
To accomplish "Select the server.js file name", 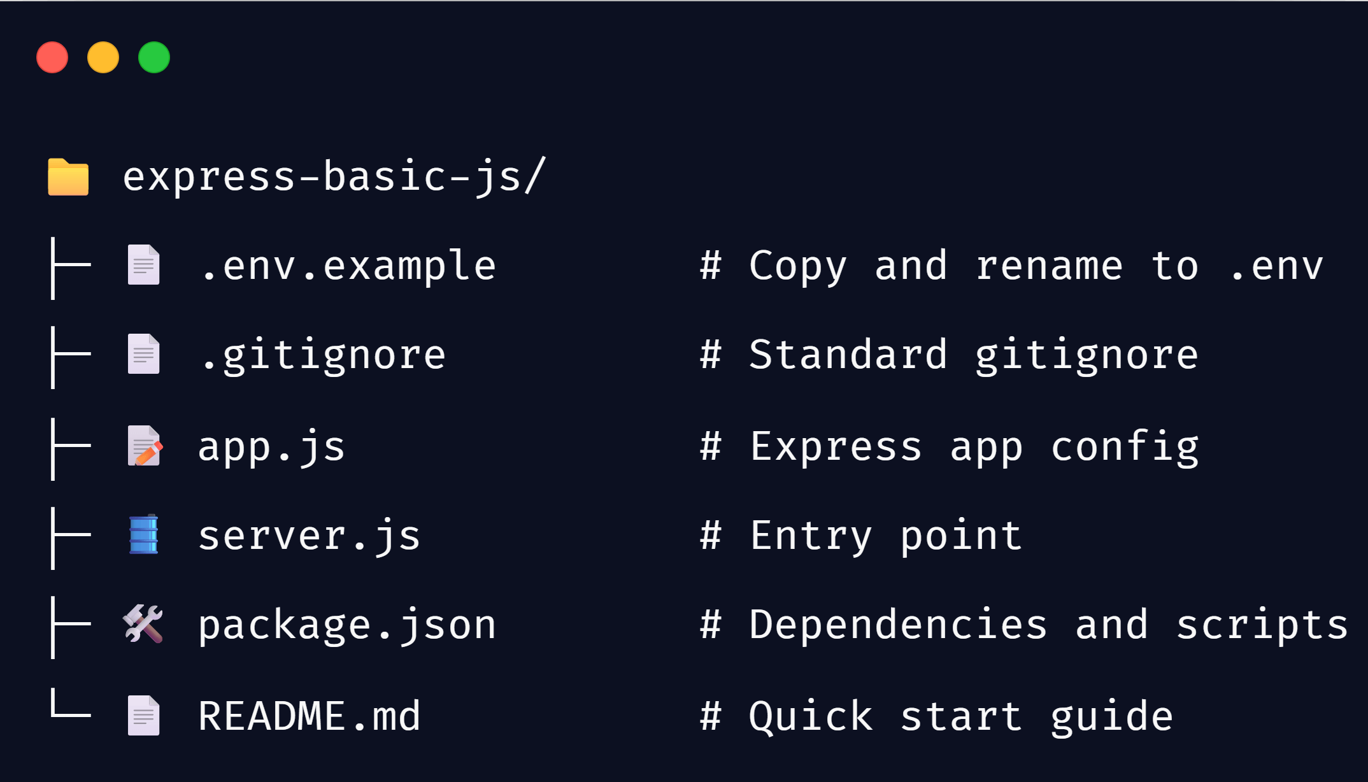I will [x=310, y=536].
